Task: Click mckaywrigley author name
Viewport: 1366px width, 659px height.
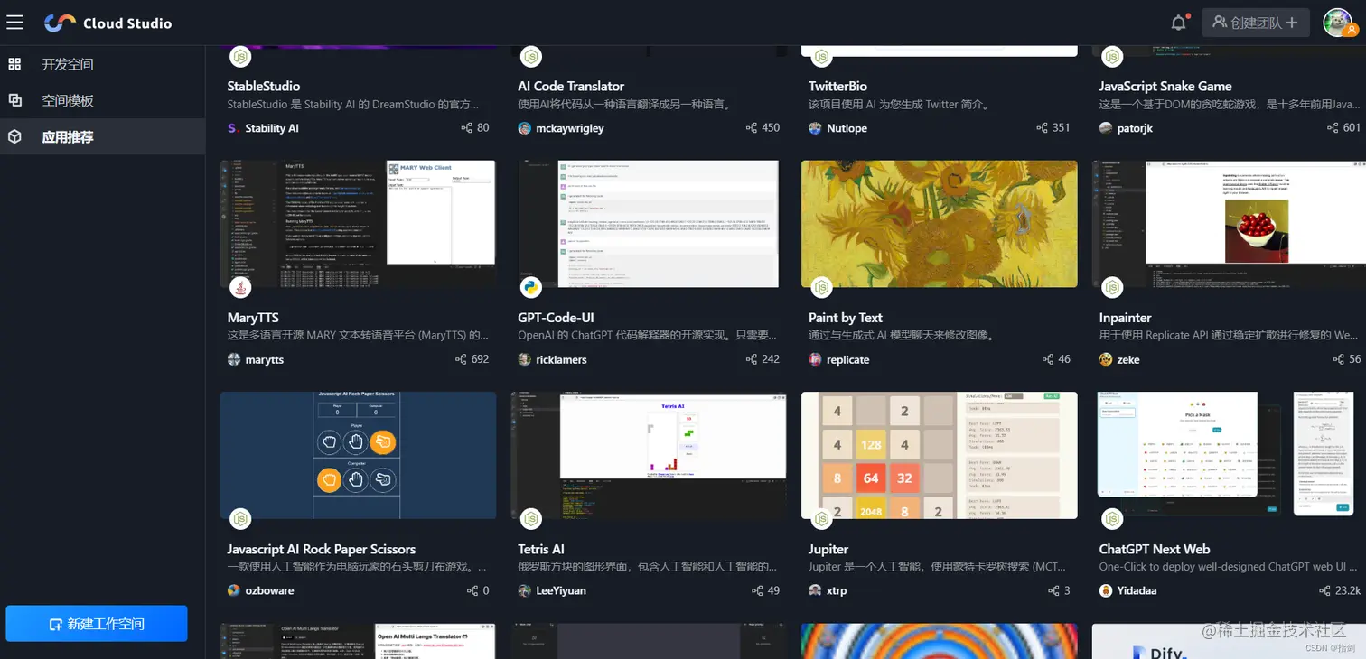Action: click(x=570, y=128)
